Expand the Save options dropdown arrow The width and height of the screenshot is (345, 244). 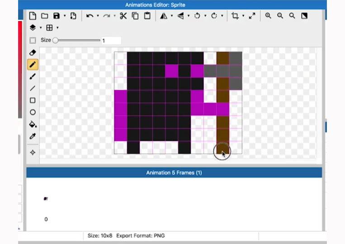65,16
